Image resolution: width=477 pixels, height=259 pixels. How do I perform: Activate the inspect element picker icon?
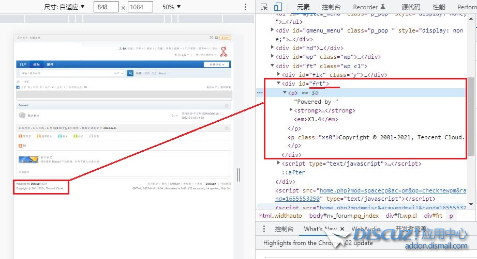coord(264,7)
